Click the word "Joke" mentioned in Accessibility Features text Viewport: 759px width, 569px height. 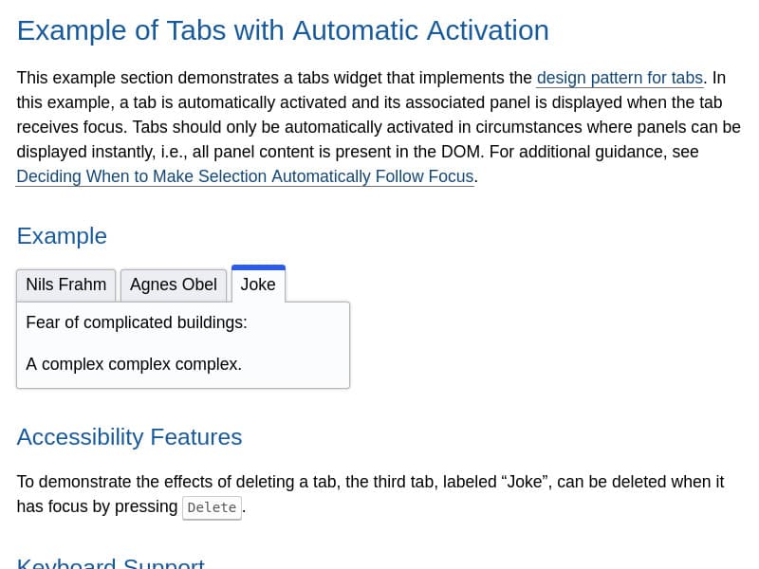(x=518, y=482)
